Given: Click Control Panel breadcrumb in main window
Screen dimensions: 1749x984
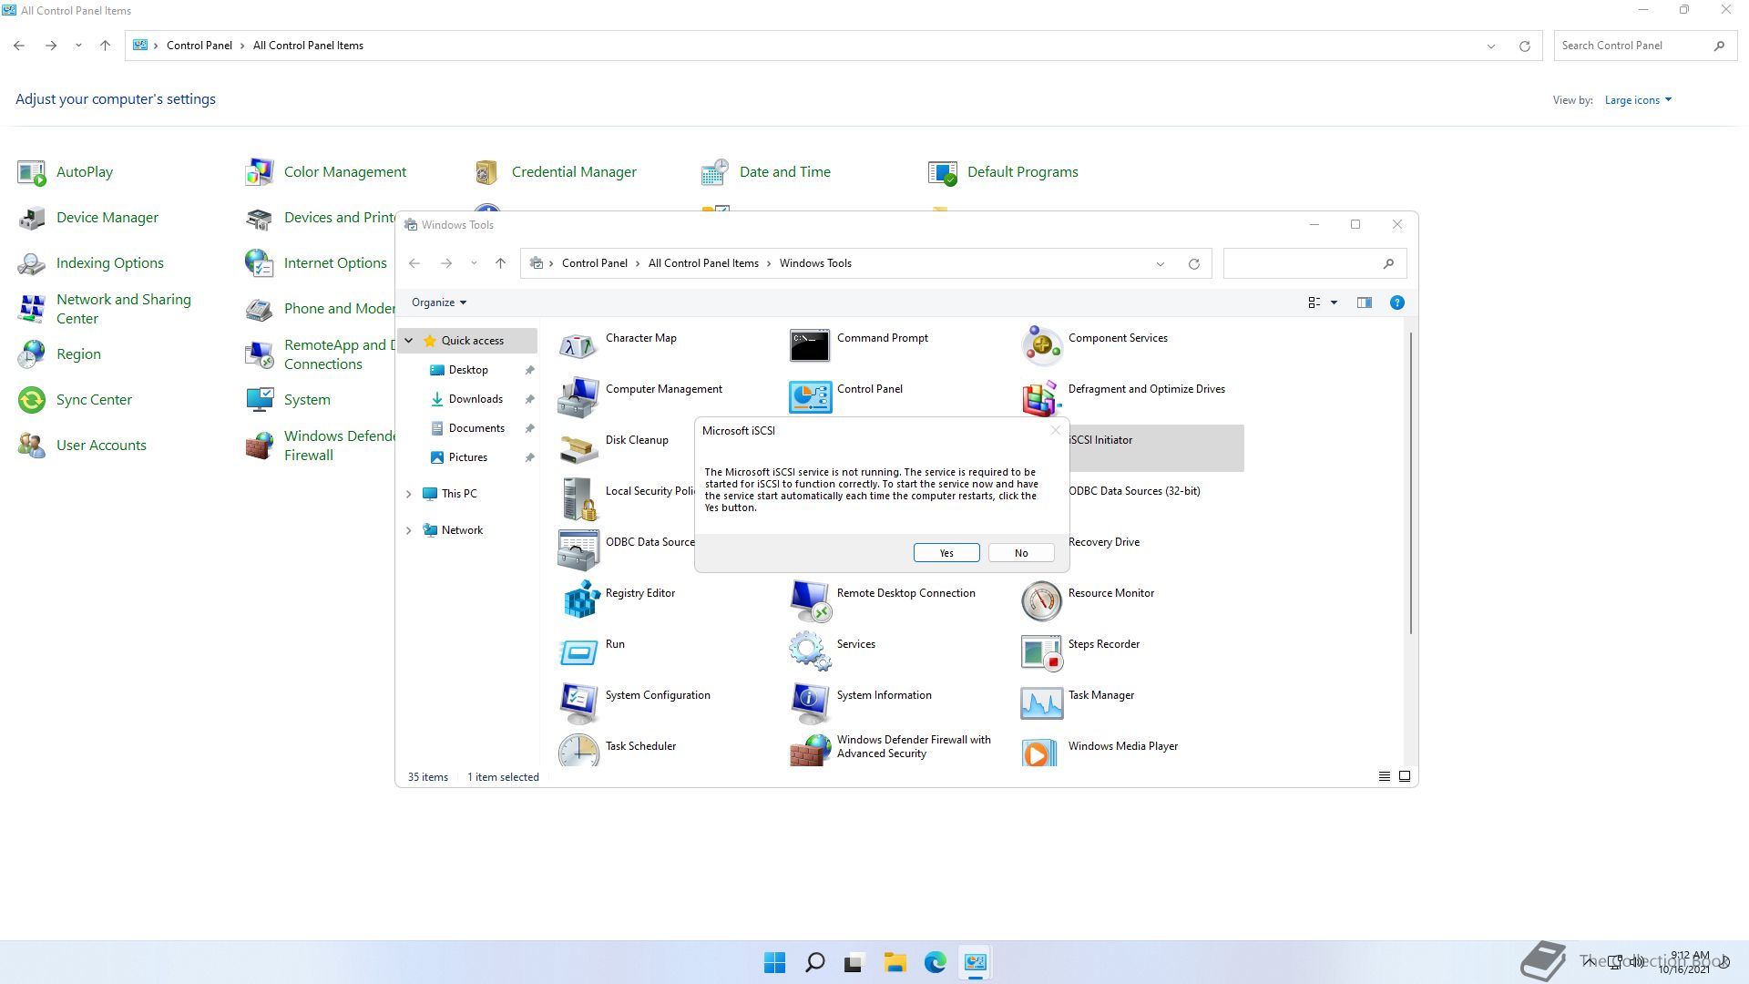Looking at the screenshot, I should point(199,46).
